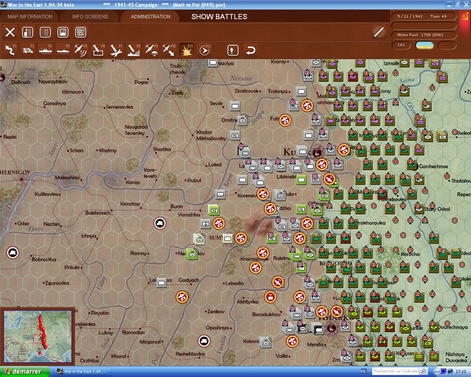
Task: Click the 161 value box
Action: [401, 45]
